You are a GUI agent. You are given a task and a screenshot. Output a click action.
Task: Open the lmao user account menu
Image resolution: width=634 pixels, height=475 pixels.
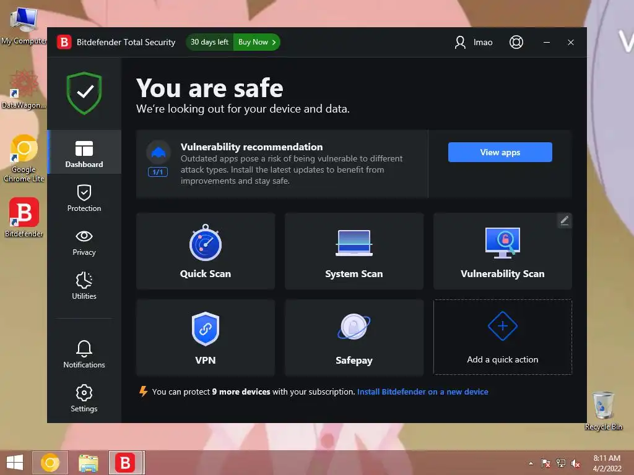pos(473,42)
